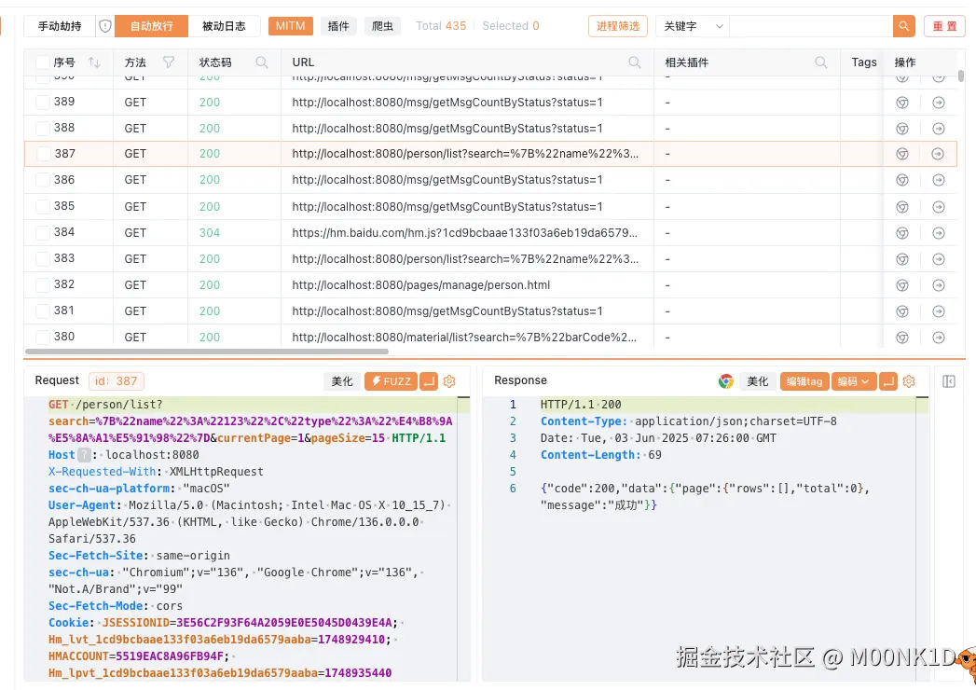The image size is (976, 690).
Task: Click the orange search magnifier button
Action: click(904, 26)
